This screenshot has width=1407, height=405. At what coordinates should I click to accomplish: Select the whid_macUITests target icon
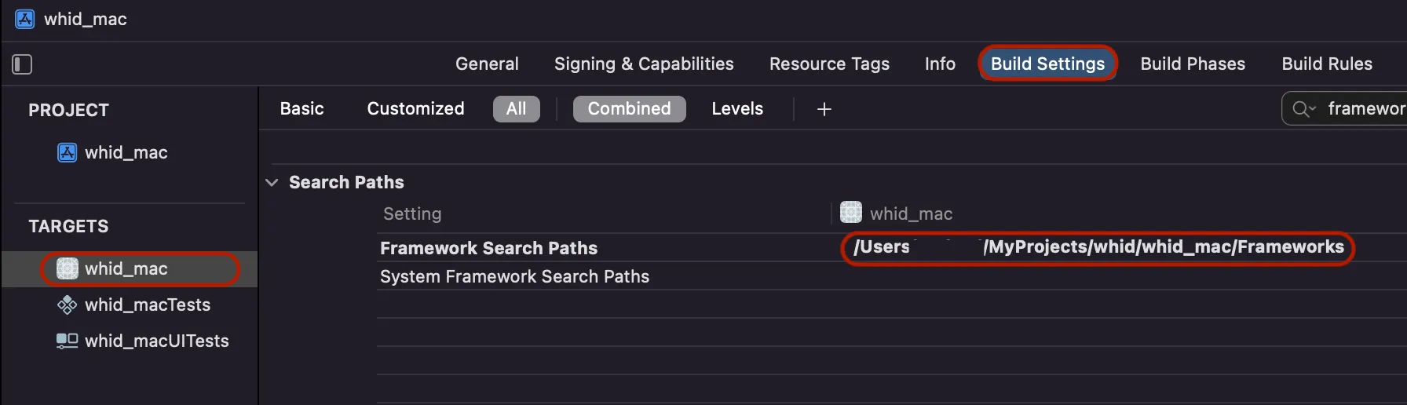(x=68, y=341)
